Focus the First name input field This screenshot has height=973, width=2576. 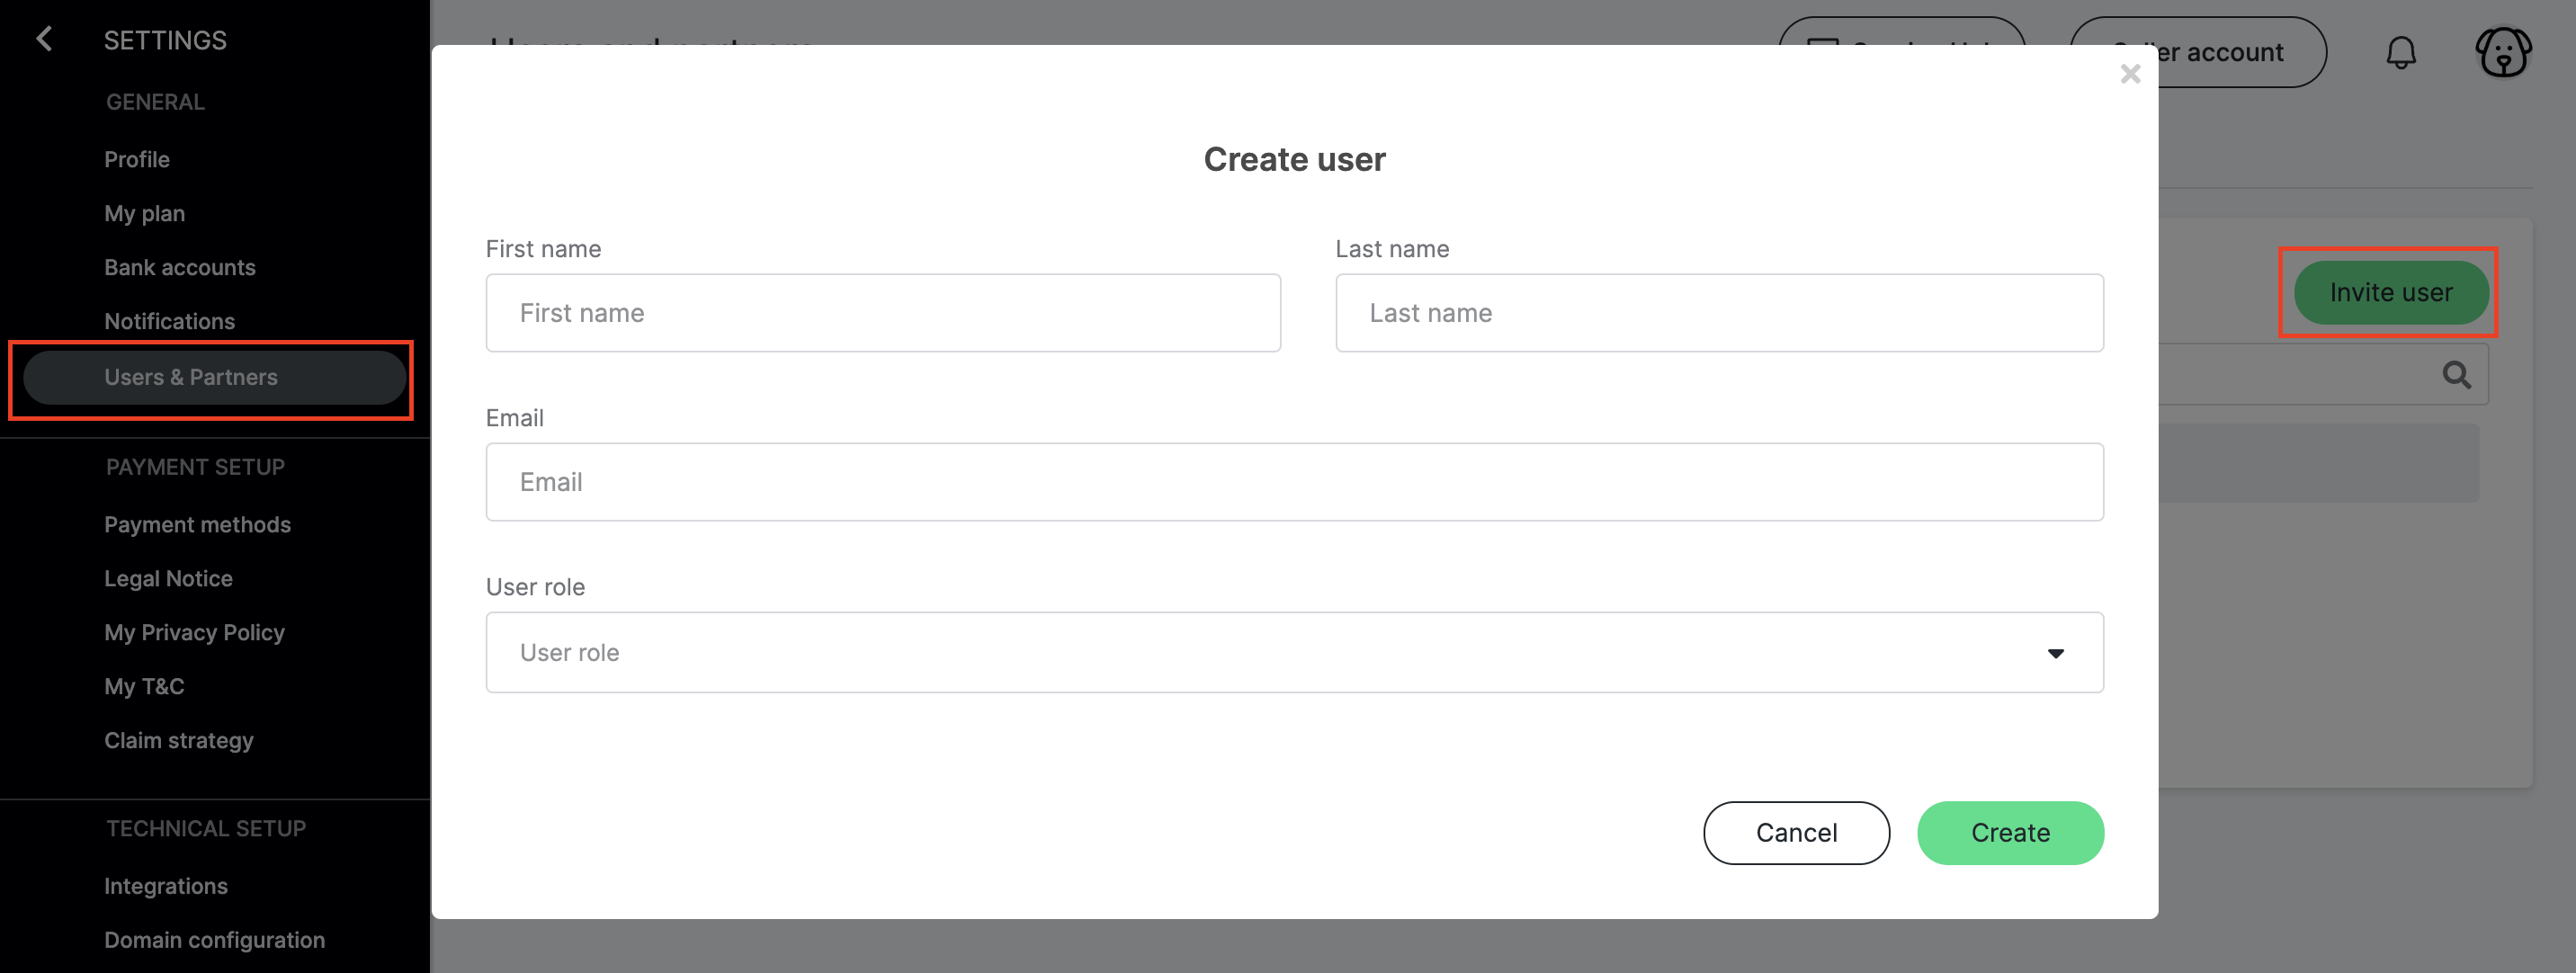(883, 313)
